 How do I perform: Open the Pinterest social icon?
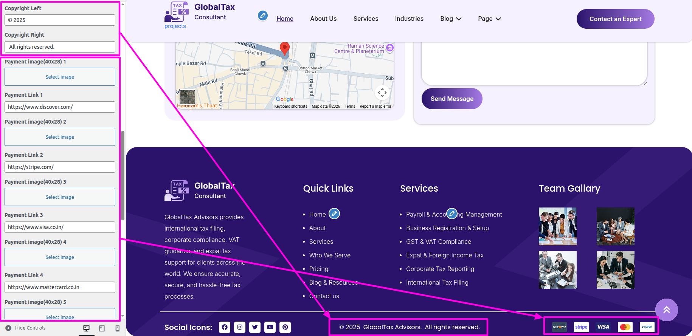point(285,327)
